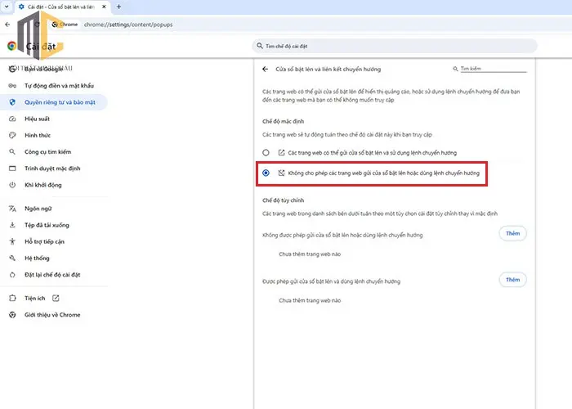
Task: Click the Hình thức palette icon
Action: (x=12, y=135)
